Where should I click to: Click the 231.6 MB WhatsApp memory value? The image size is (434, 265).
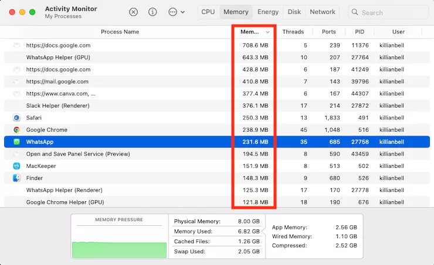(255, 142)
